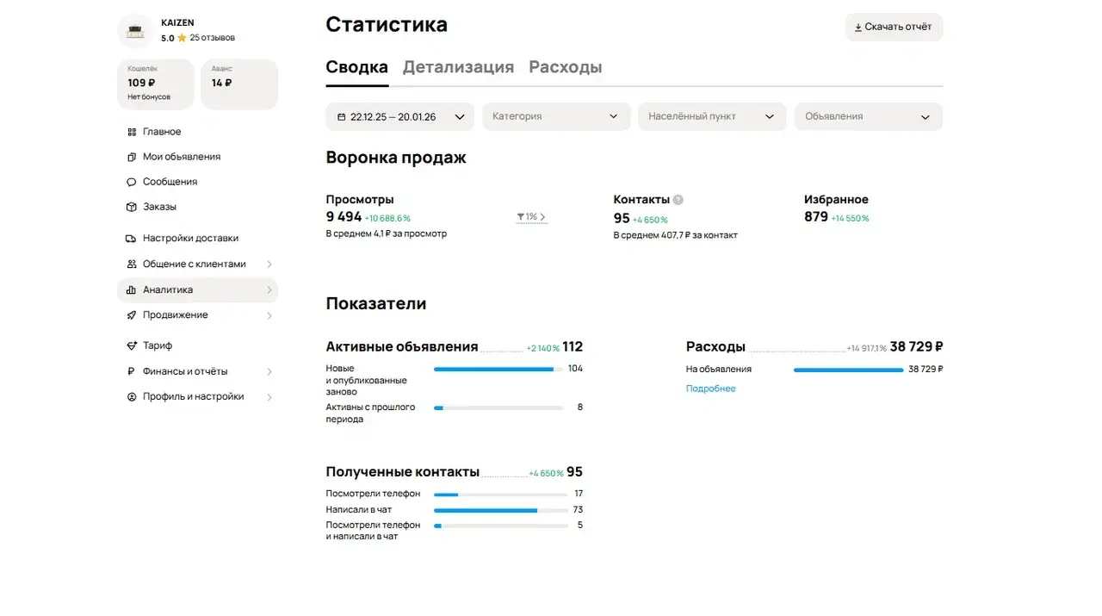Image resolution: width=1102 pixels, height=616 pixels.
Task: Click the Скачать отчёт button
Action: pos(894,27)
